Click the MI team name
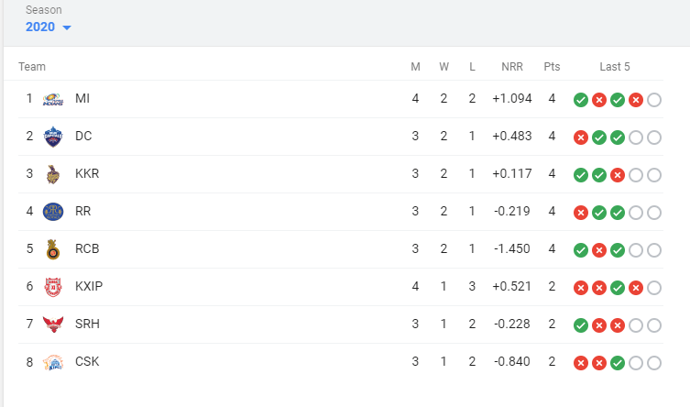 click(x=82, y=99)
